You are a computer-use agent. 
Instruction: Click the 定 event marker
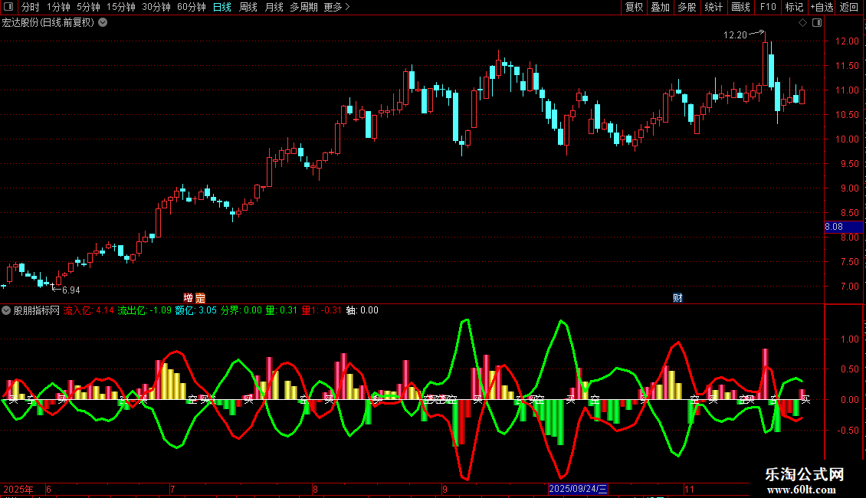tap(200, 298)
